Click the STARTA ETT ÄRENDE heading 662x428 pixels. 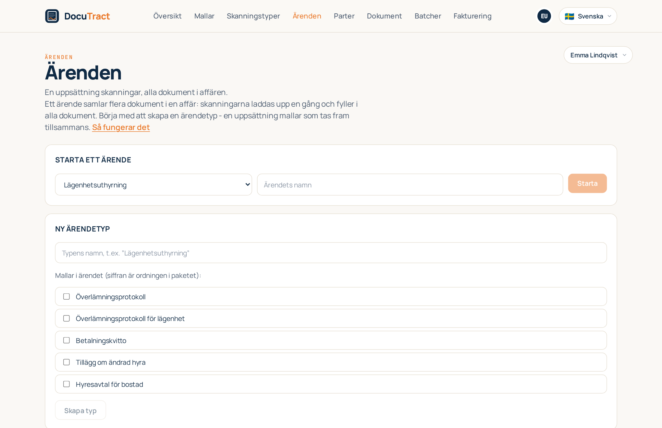tap(93, 160)
